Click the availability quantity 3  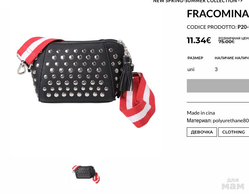(216, 69)
